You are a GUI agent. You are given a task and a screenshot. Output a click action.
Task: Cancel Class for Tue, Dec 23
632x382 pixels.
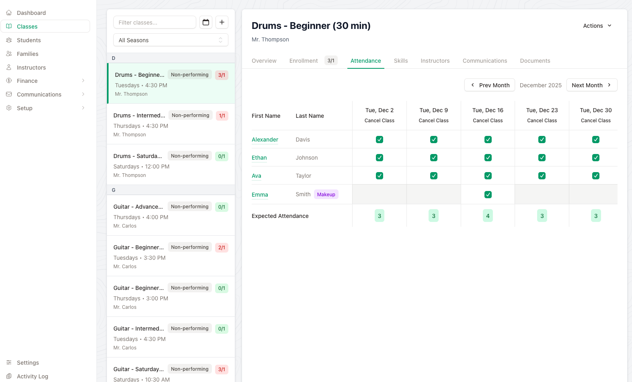click(x=542, y=121)
